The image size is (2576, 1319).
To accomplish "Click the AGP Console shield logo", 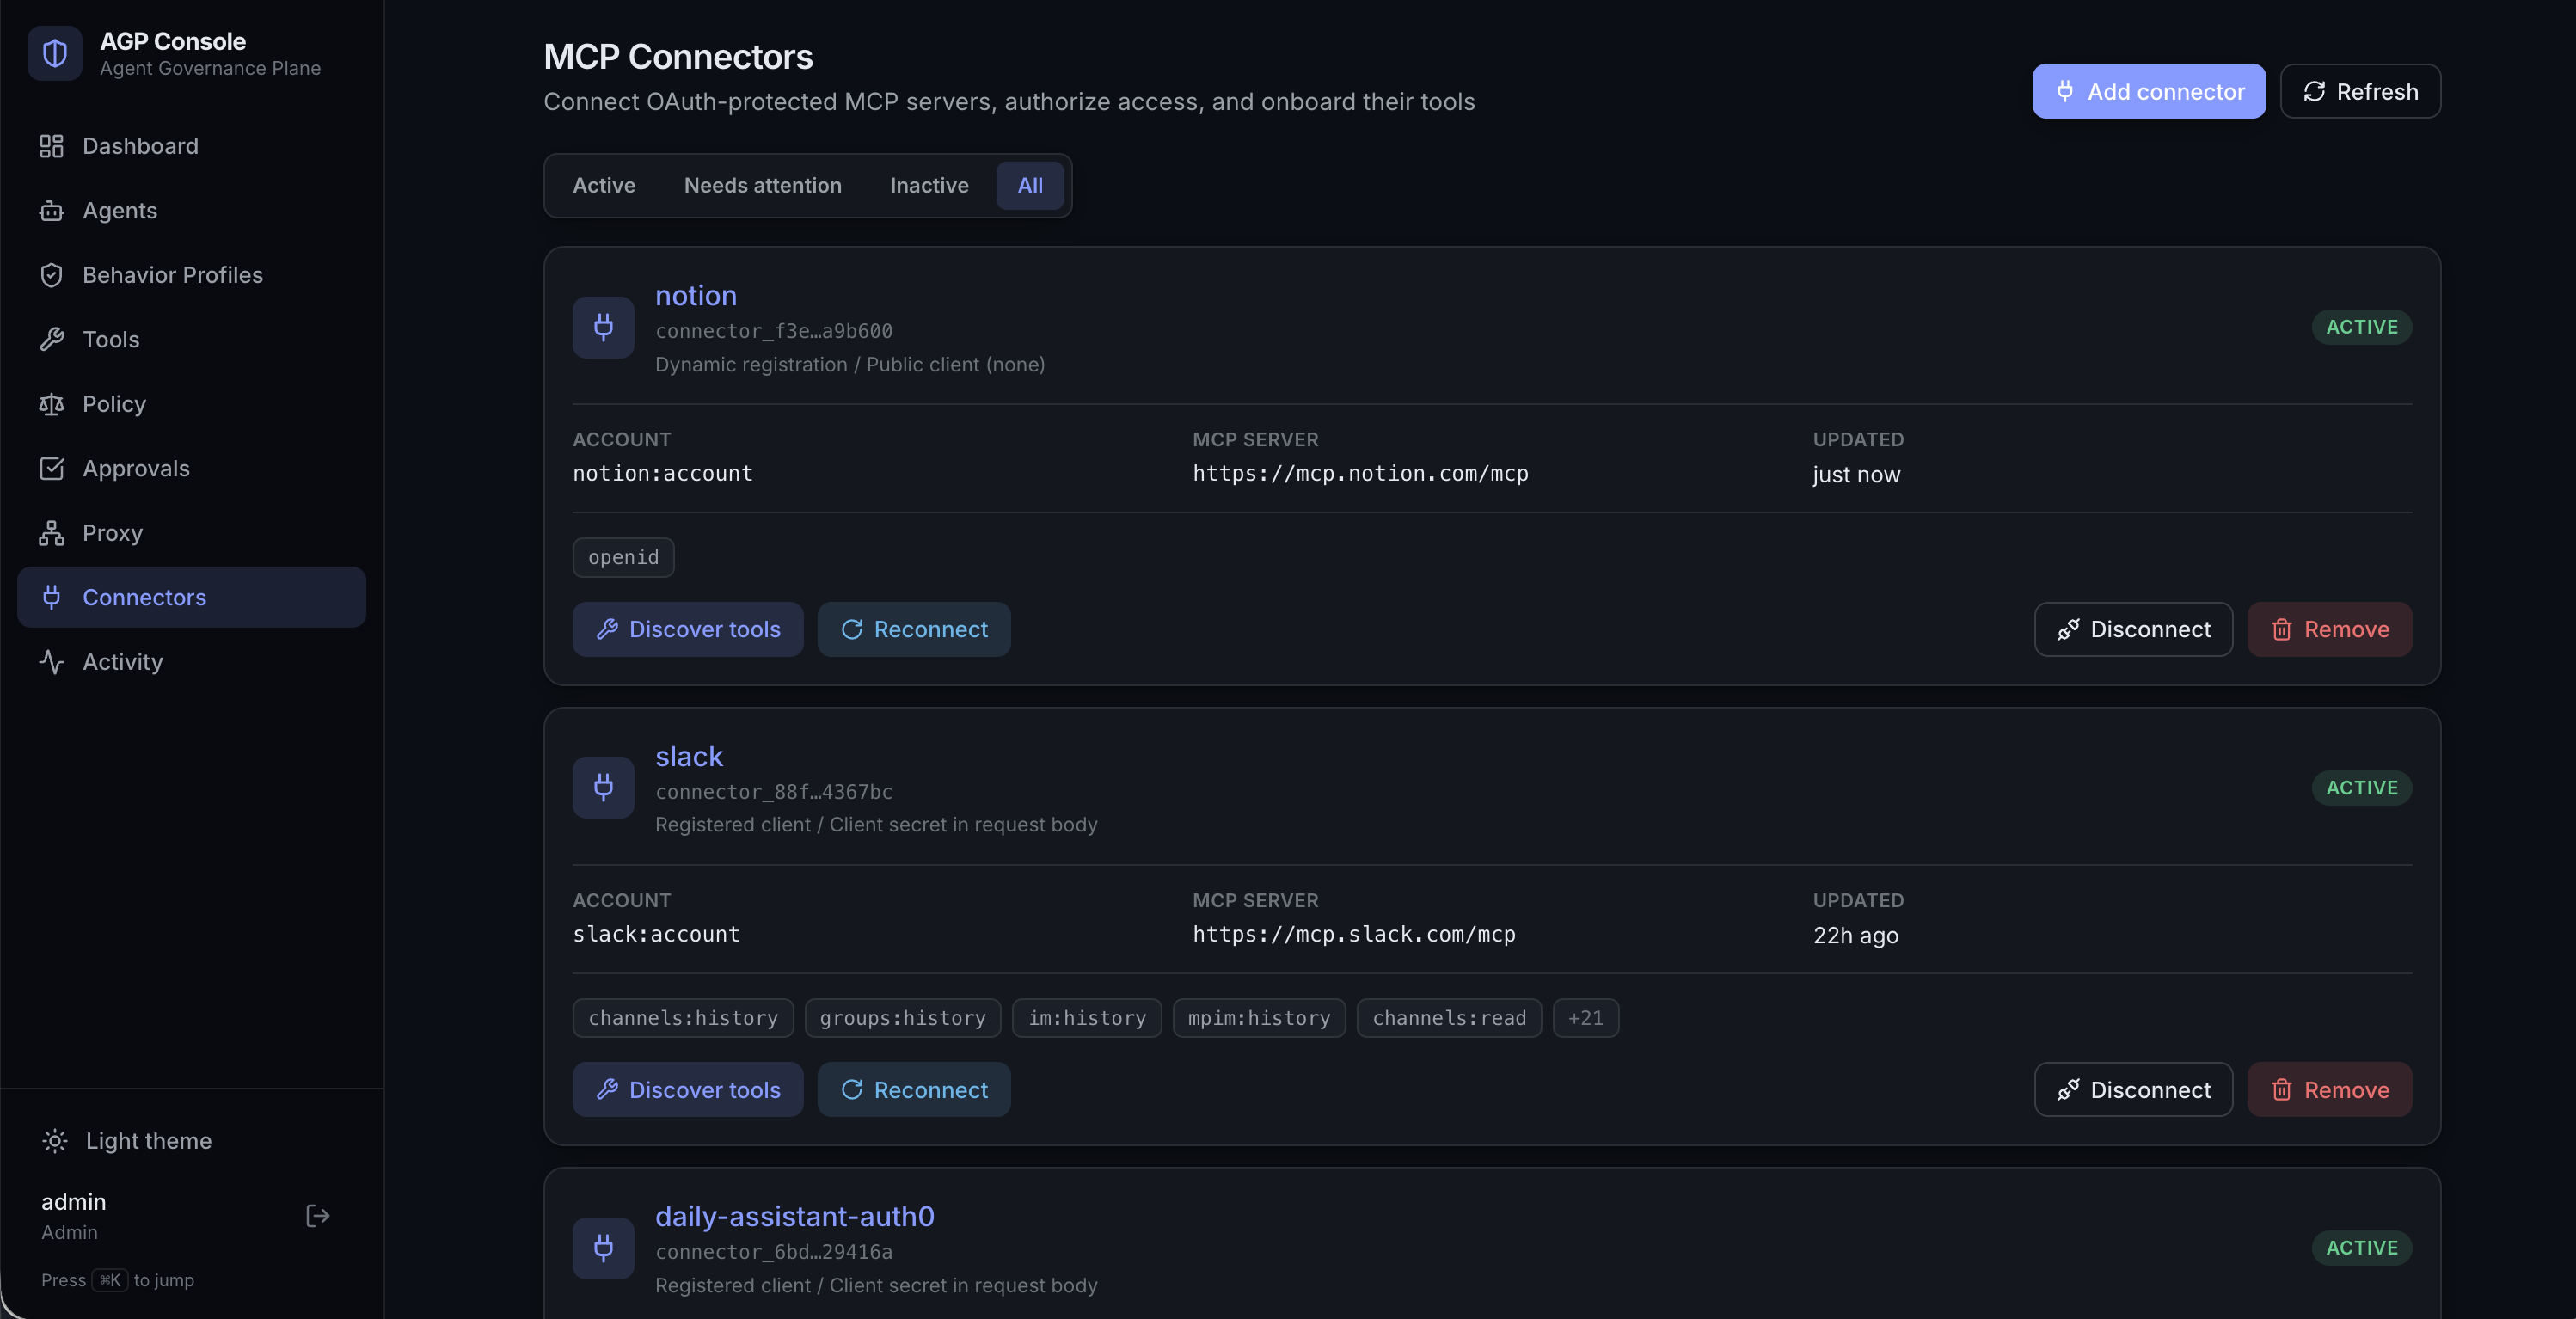I will click(x=55, y=53).
